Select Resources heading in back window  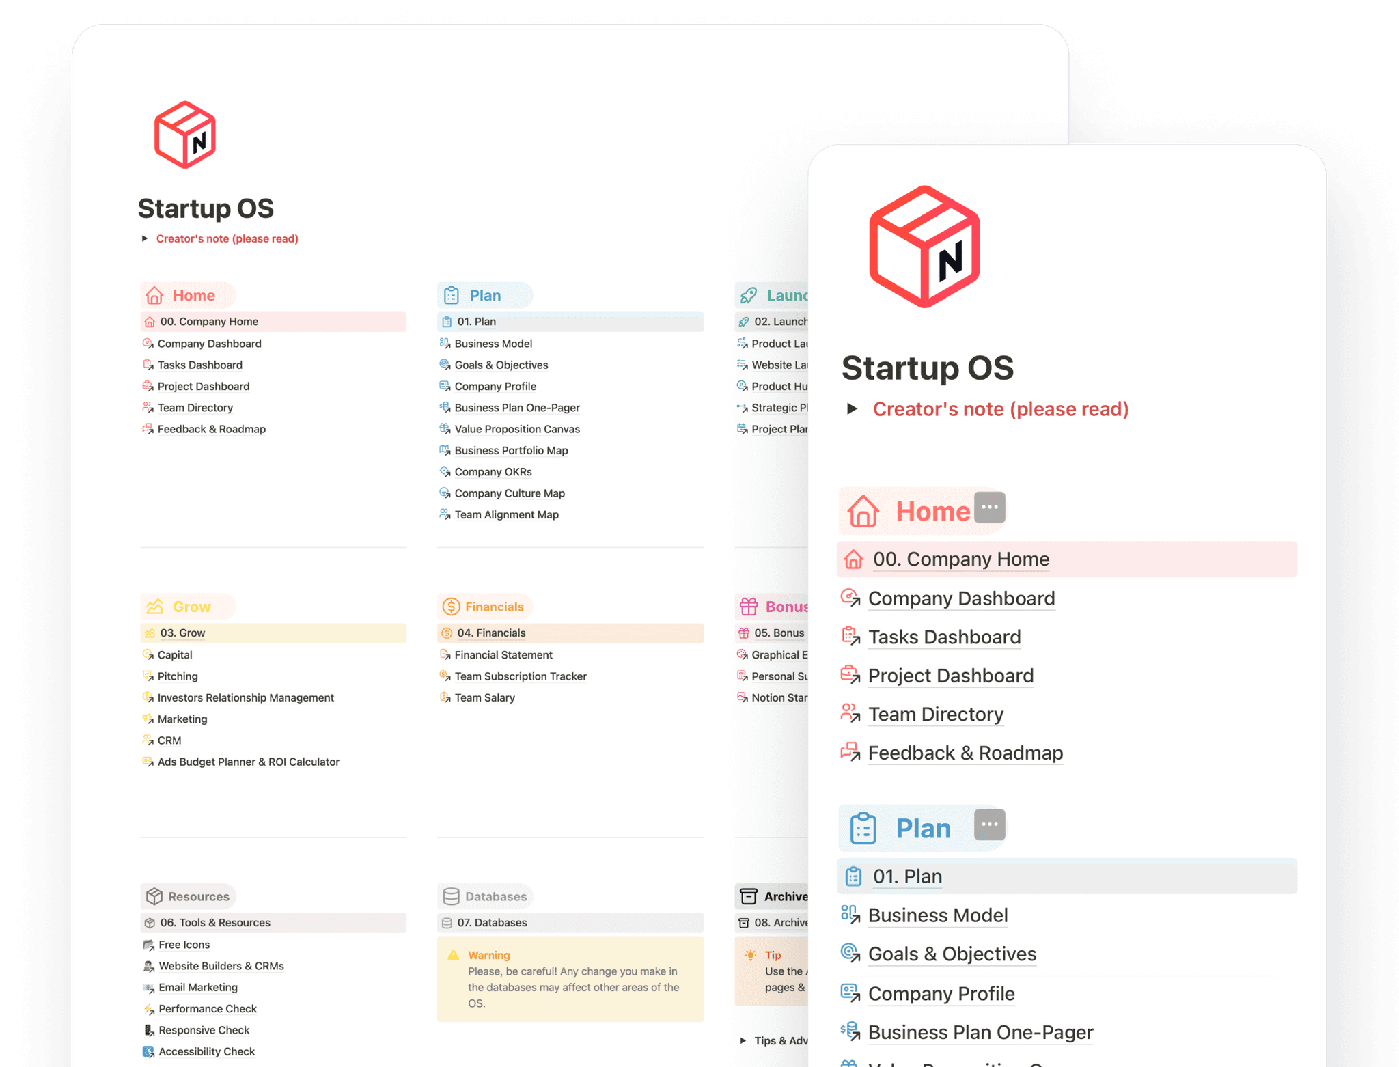tap(198, 896)
